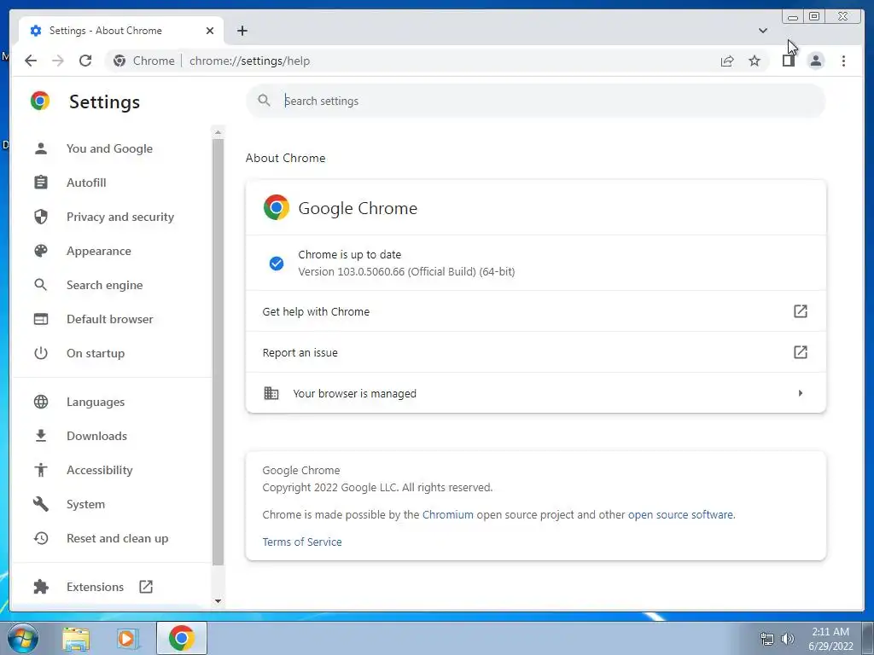This screenshot has width=874, height=655.
Task: Open the open source software link
Action: 680,514
